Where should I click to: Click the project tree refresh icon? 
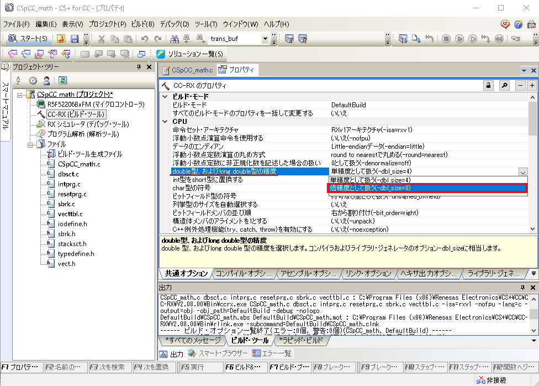click(62, 81)
